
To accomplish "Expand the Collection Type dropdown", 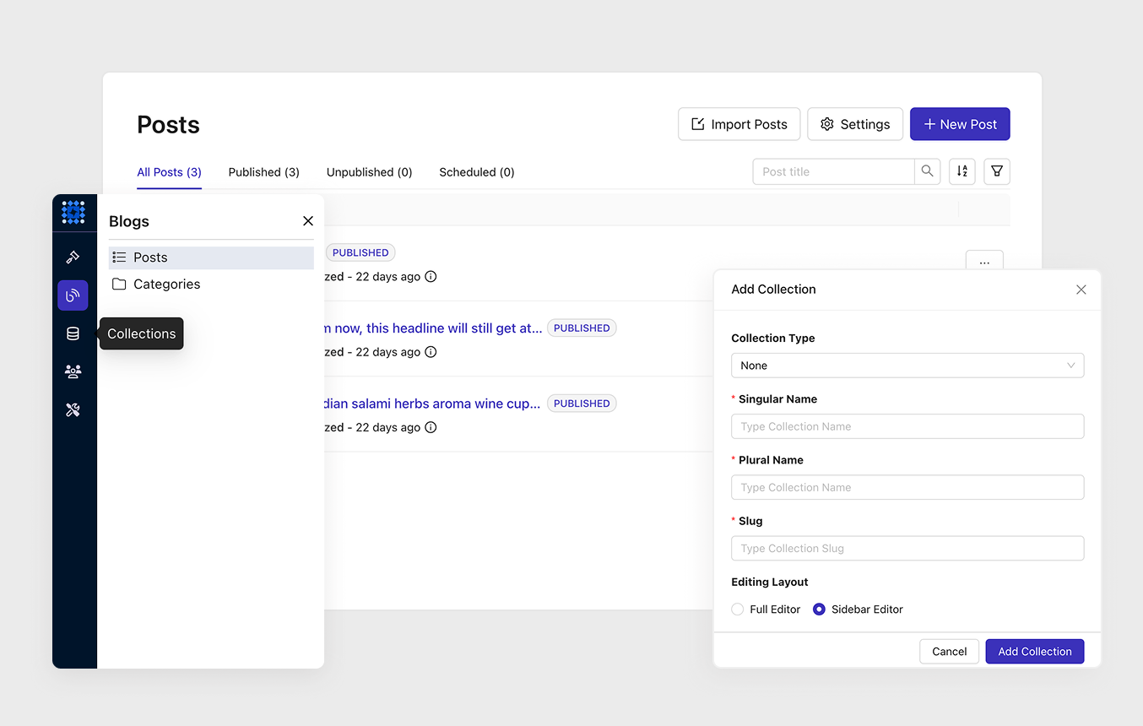I will (907, 366).
